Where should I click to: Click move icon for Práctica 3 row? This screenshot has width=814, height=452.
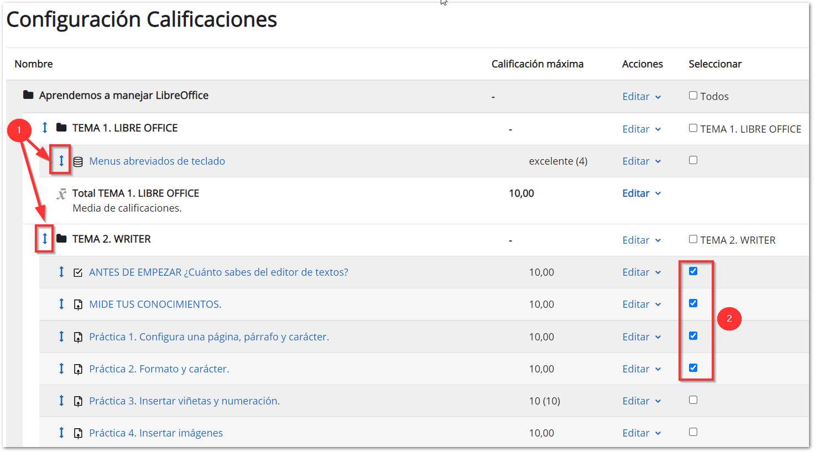(61, 401)
